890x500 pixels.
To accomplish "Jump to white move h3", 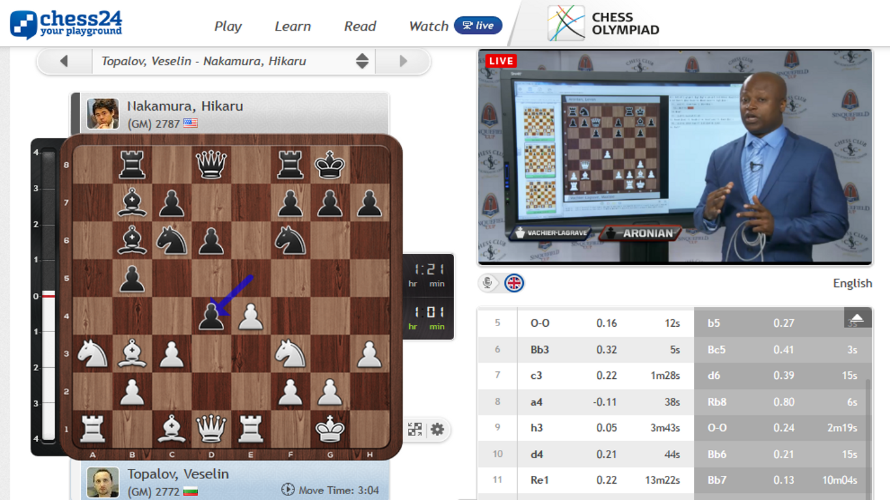I will pyautogui.click(x=536, y=428).
